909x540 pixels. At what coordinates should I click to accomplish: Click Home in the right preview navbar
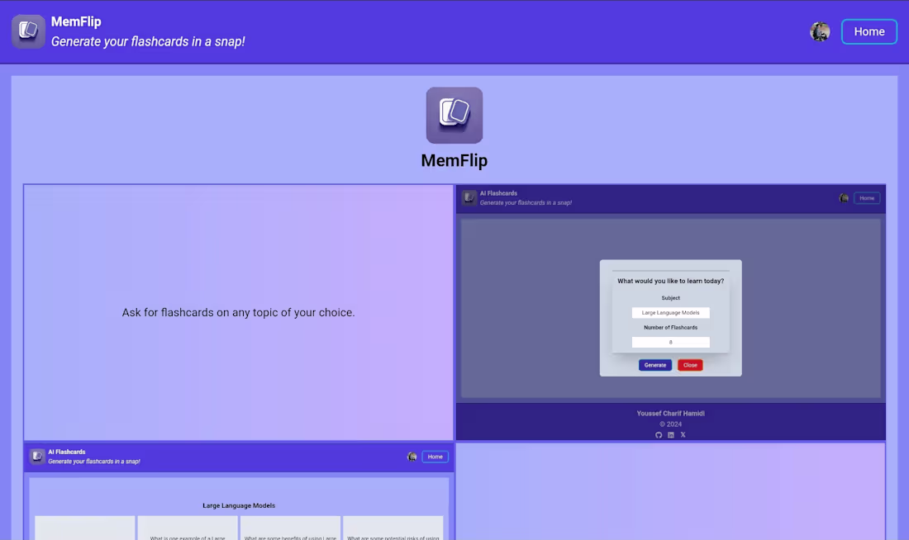[x=866, y=198]
